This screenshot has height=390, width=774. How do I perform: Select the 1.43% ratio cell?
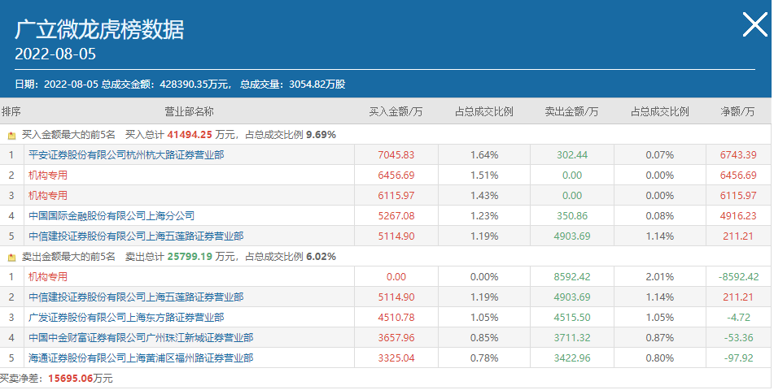pyautogui.click(x=484, y=195)
